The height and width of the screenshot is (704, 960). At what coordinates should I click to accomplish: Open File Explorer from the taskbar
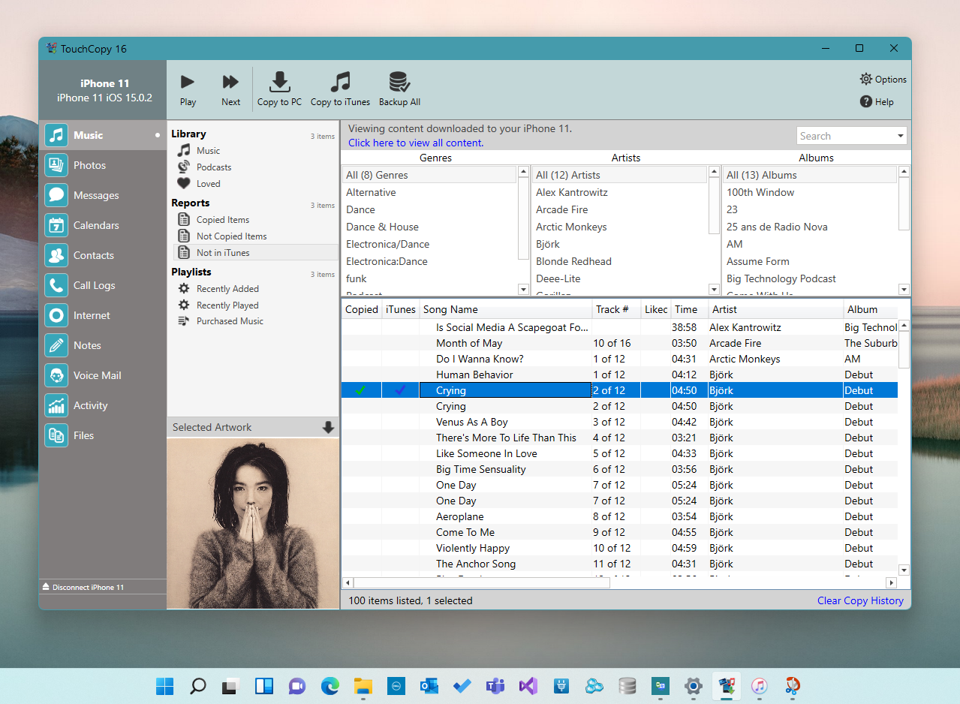363,686
